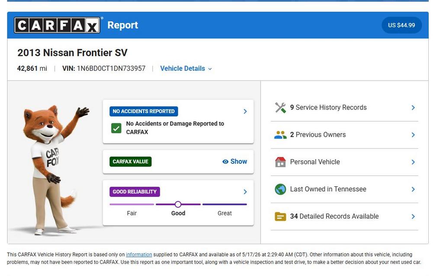The image size is (443, 276).
Task: Click the eye icon beside Show
Action: pyautogui.click(x=225, y=162)
